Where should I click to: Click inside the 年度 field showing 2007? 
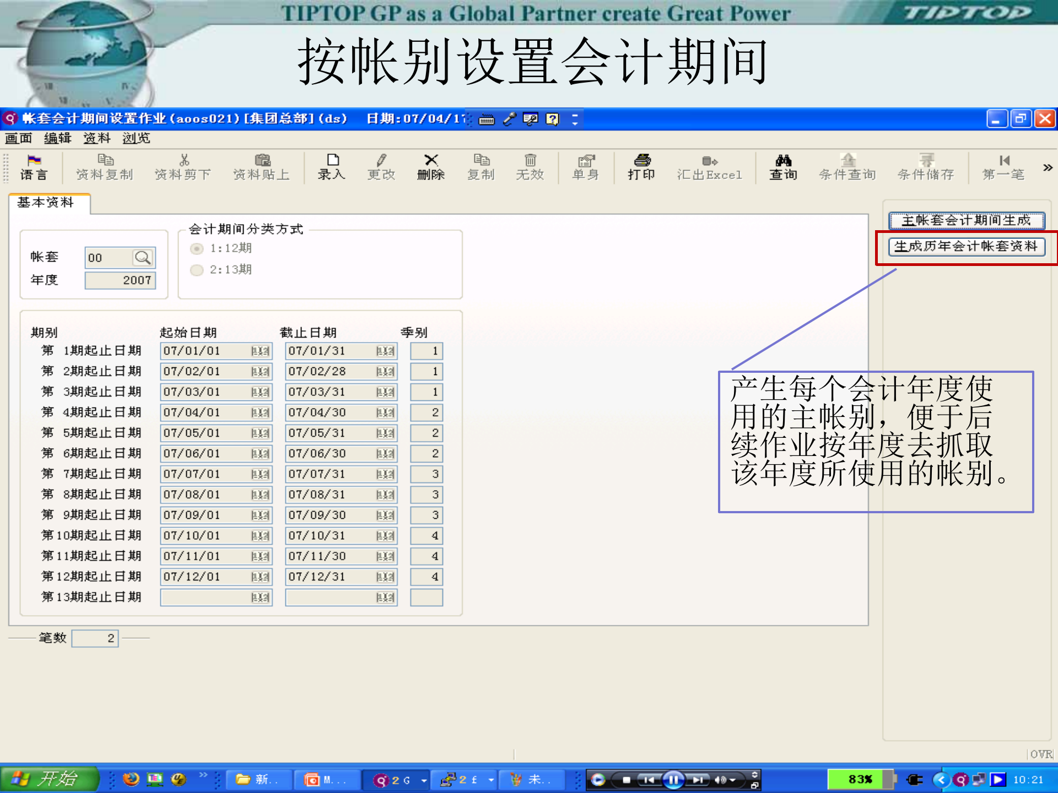pos(120,280)
